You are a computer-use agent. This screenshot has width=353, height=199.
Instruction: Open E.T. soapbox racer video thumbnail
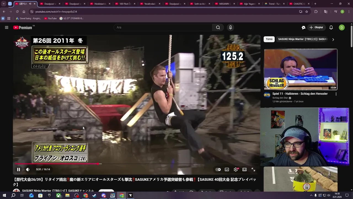pos(301,179)
